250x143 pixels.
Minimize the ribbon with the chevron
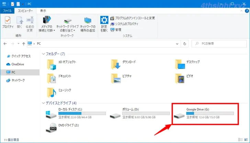click(241, 11)
